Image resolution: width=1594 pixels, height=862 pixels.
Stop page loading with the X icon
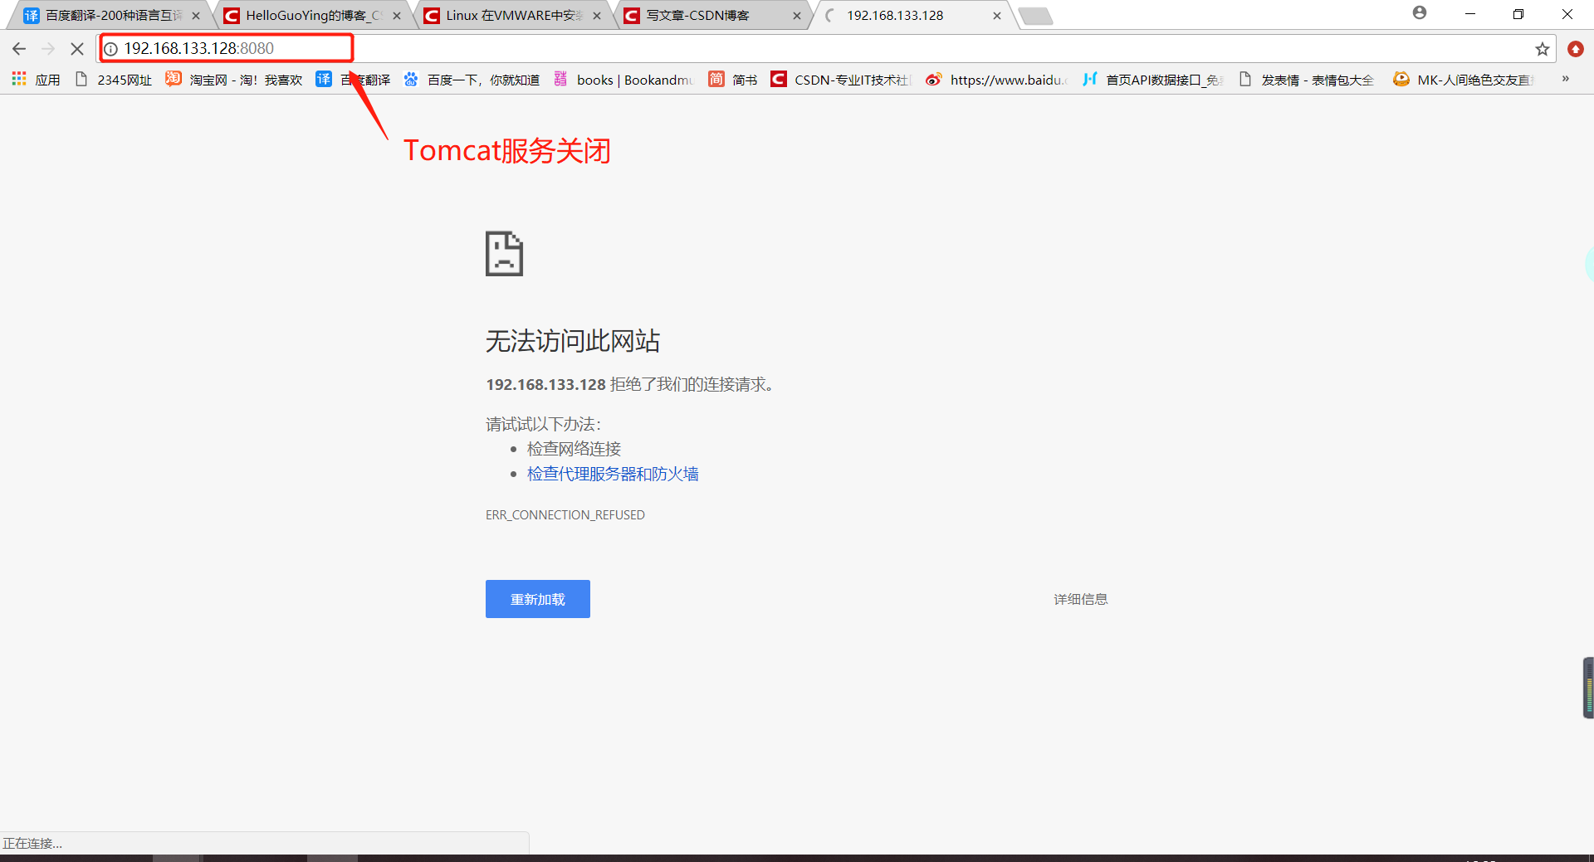[x=77, y=48]
